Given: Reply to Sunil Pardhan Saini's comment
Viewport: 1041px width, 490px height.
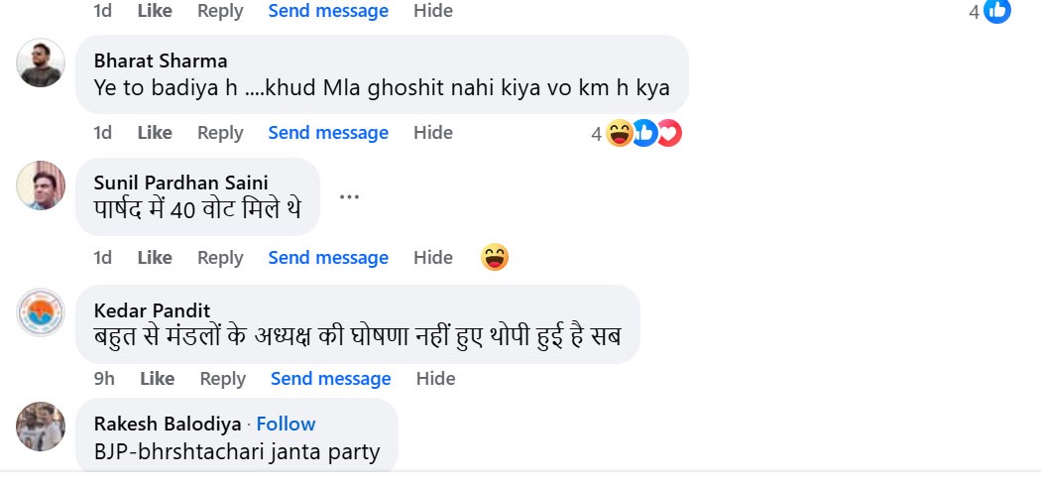Looking at the screenshot, I should [220, 258].
